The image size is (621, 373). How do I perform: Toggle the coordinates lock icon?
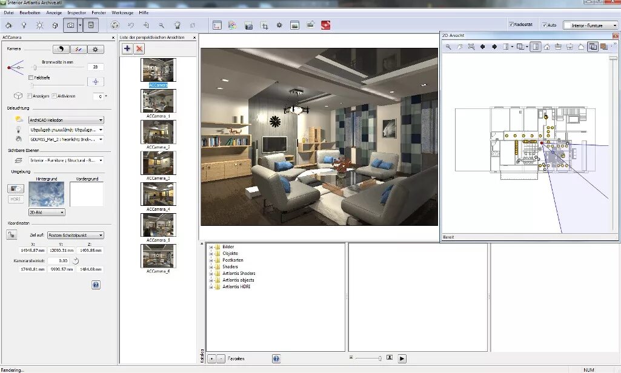tap(12, 235)
